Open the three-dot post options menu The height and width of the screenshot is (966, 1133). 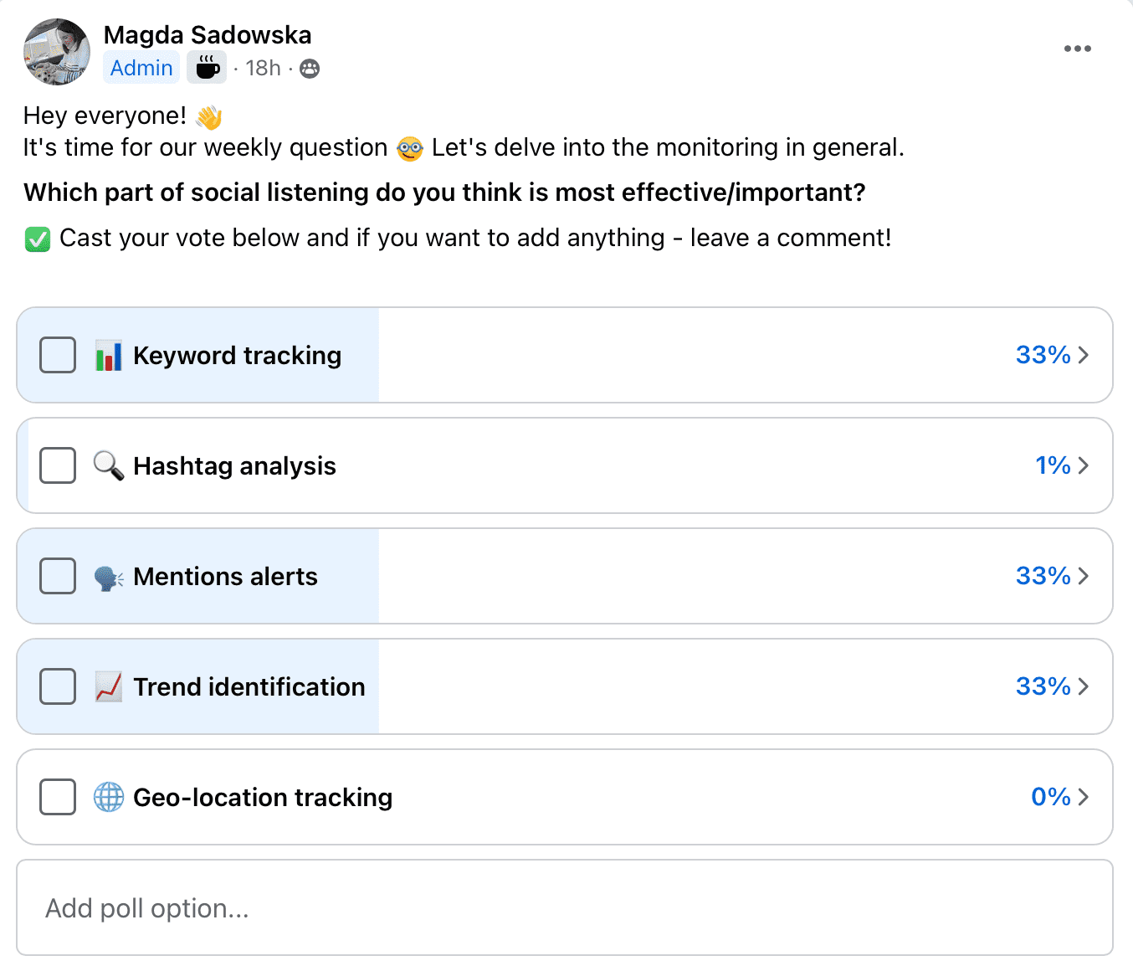point(1077,49)
